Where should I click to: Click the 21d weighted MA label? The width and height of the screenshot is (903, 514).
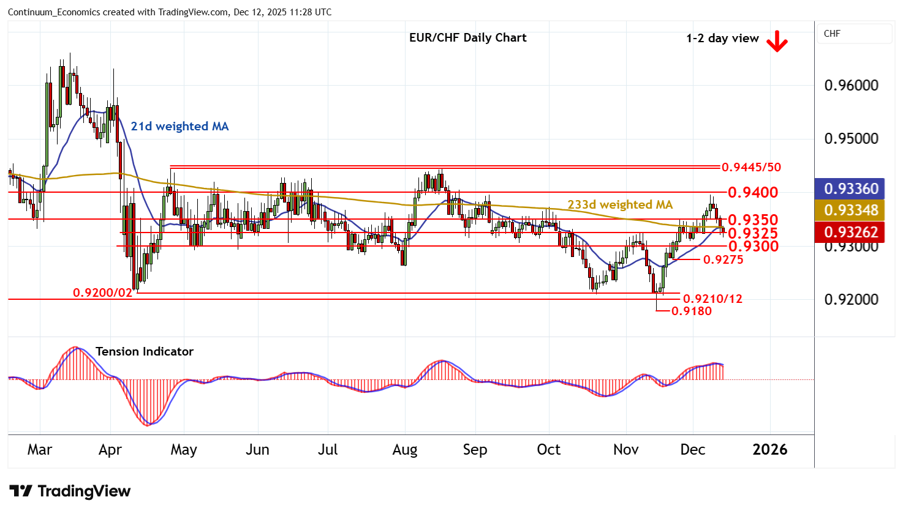coord(179,126)
